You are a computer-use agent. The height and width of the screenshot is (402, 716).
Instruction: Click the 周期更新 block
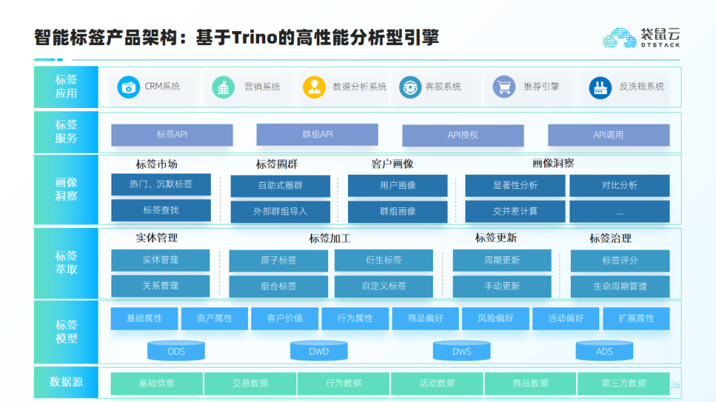(x=503, y=260)
